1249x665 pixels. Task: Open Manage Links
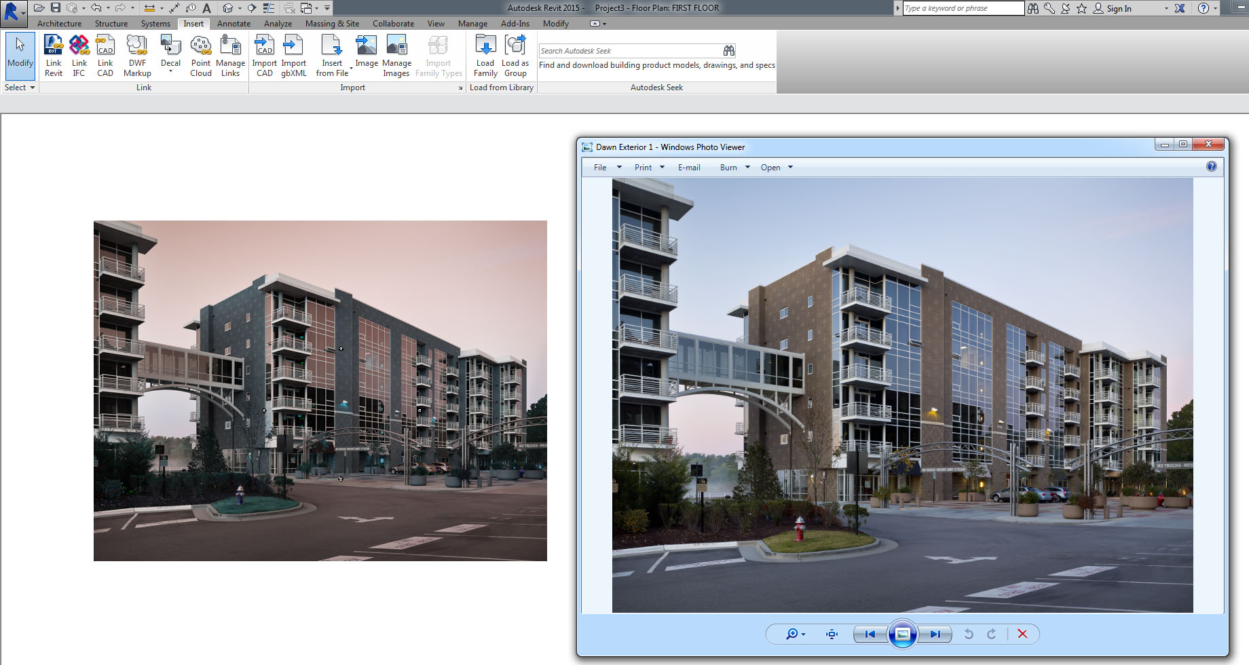pyautogui.click(x=230, y=56)
